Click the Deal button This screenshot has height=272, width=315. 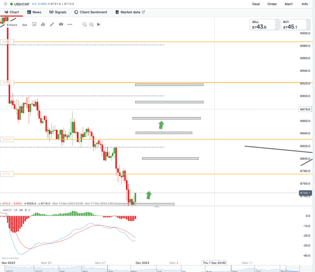click(x=256, y=4)
